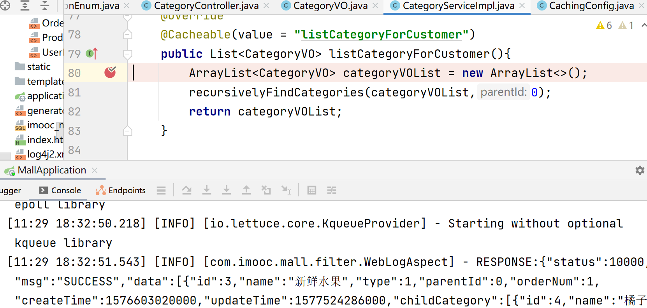Click the Trace Current Stream Chain icon
647x308 pixels.
point(332,190)
